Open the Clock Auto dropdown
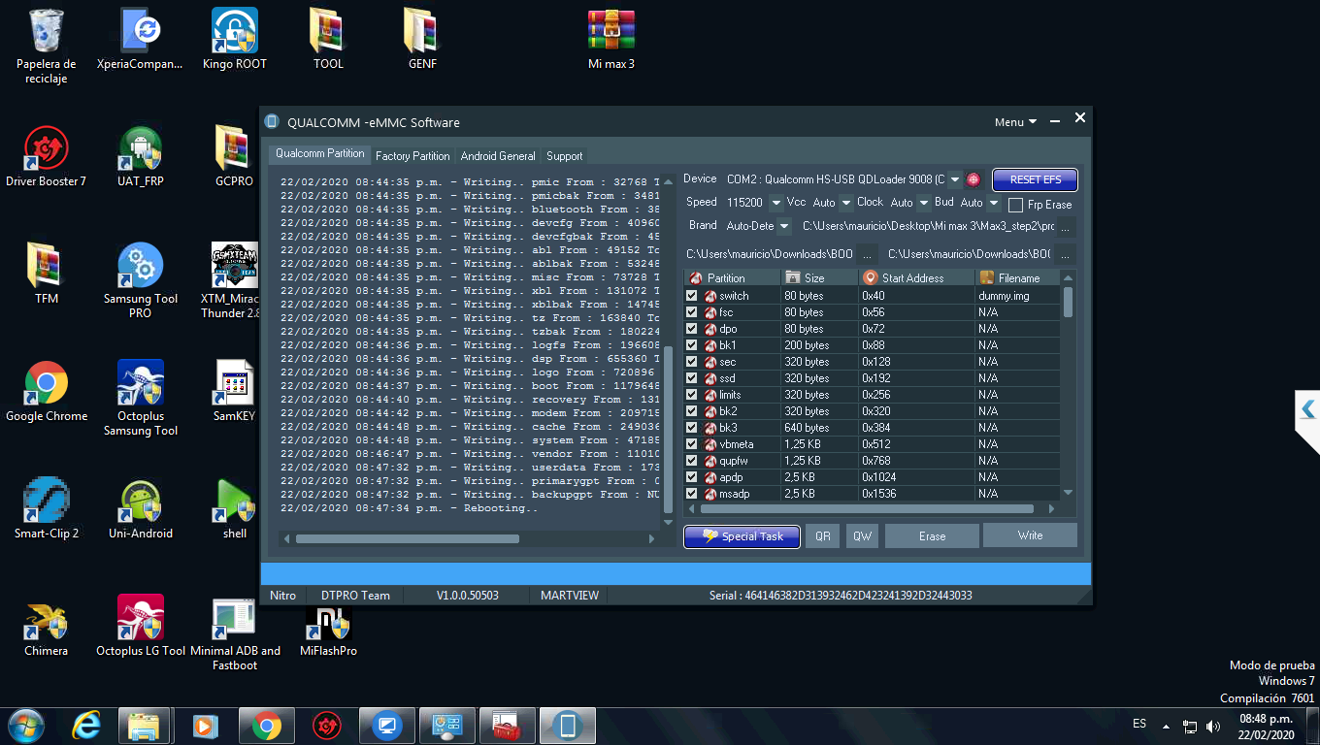The image size is (1320, 745). [922, 203]
